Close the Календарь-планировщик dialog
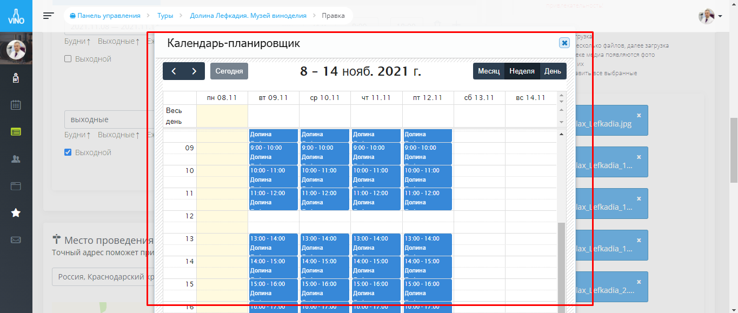The image size is (738, 313). point(564,43)
